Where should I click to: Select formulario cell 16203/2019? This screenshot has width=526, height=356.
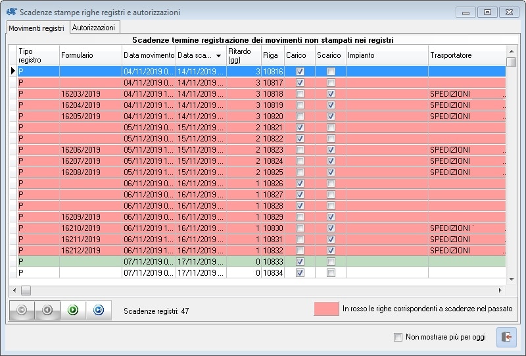click(x=91, y=93)
